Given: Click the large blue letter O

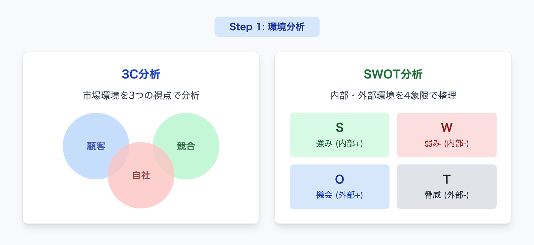Looking at the screenshot, I should [x=339, y=179].
